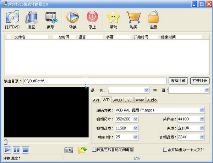This screenshot has width=213, height=163.
Task: Expand the 字幕 dropdown
Action: [x=207, y=90]
